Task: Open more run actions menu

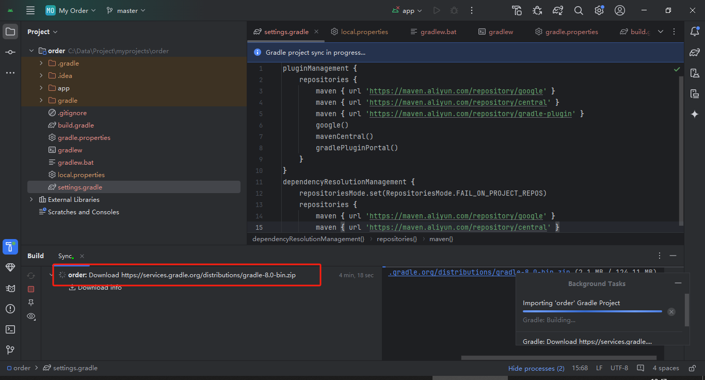Action: [x=472, y=10]
